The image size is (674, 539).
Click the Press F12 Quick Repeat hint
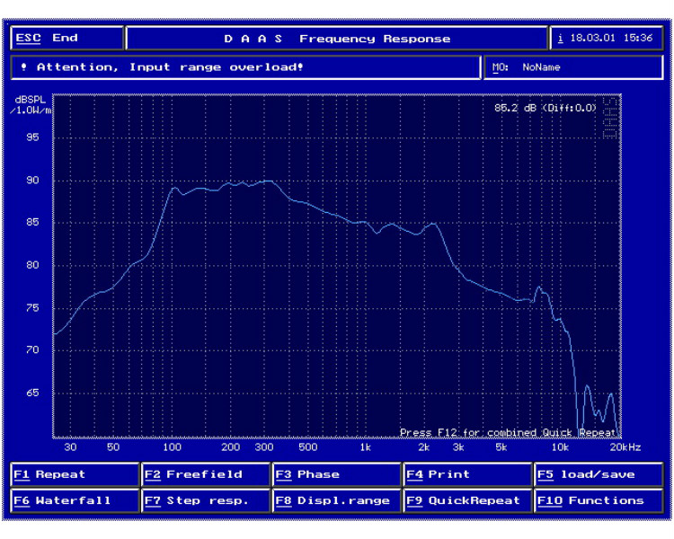508,432
